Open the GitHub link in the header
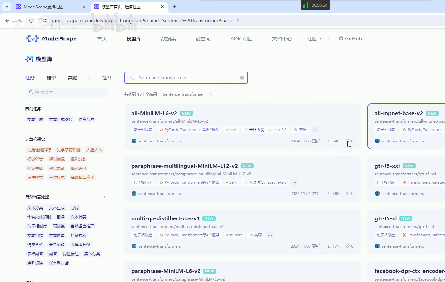 pos(350,38)
